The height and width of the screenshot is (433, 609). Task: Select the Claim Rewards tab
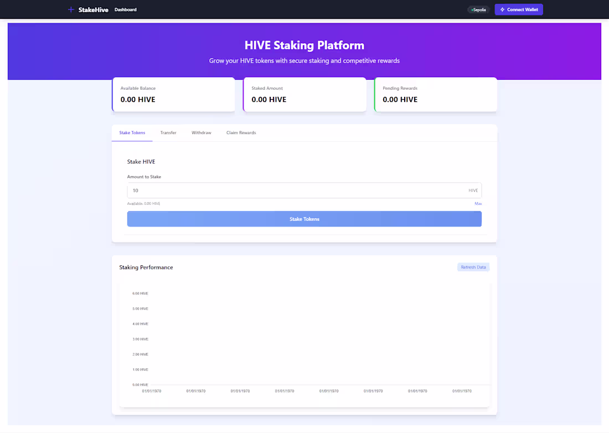241,132
